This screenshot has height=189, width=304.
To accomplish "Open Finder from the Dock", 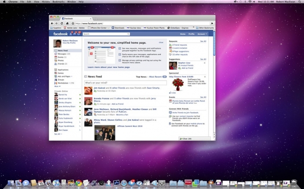I will tap(11, 182).
